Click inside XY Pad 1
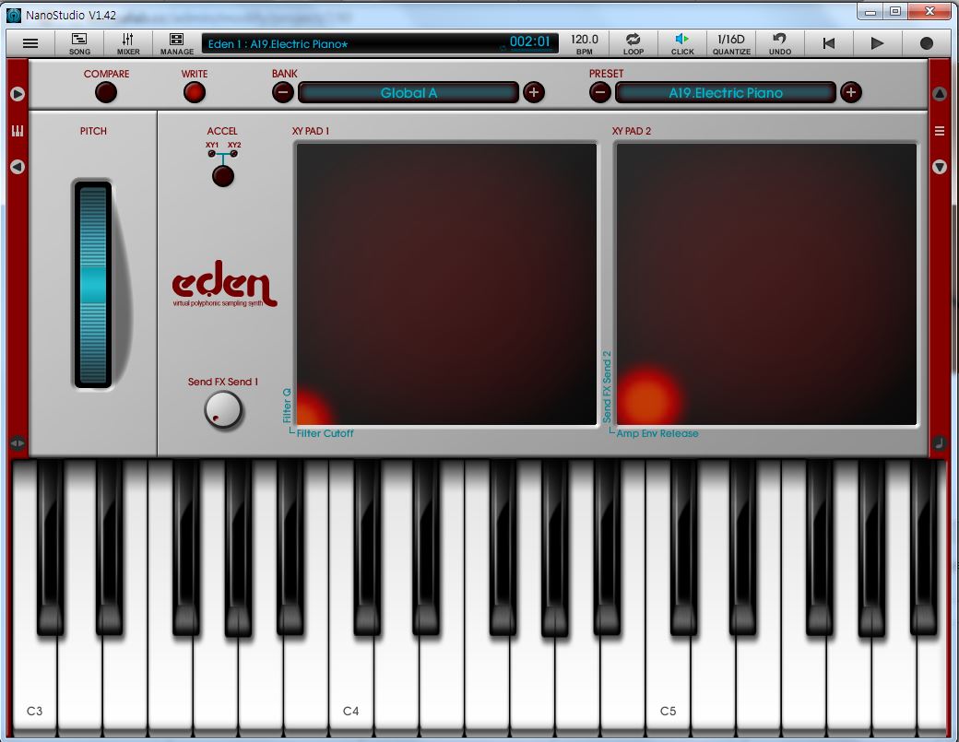This screenshot has height=742, width=959. click(446, 284)
